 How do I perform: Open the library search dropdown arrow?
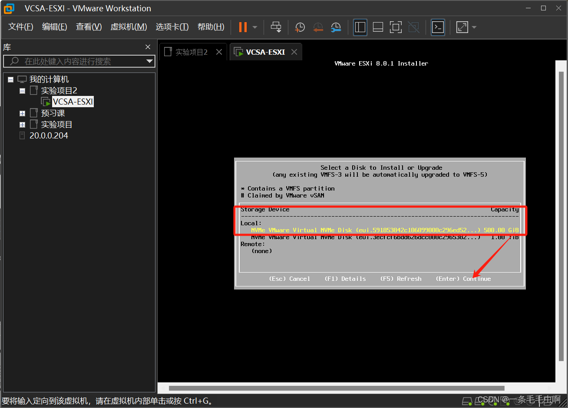coord(150,61)
